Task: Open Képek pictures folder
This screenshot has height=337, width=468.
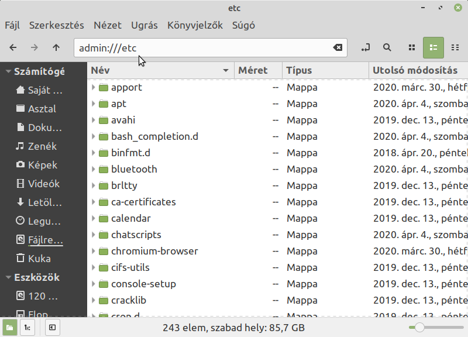Action: [x=36, y=165]
